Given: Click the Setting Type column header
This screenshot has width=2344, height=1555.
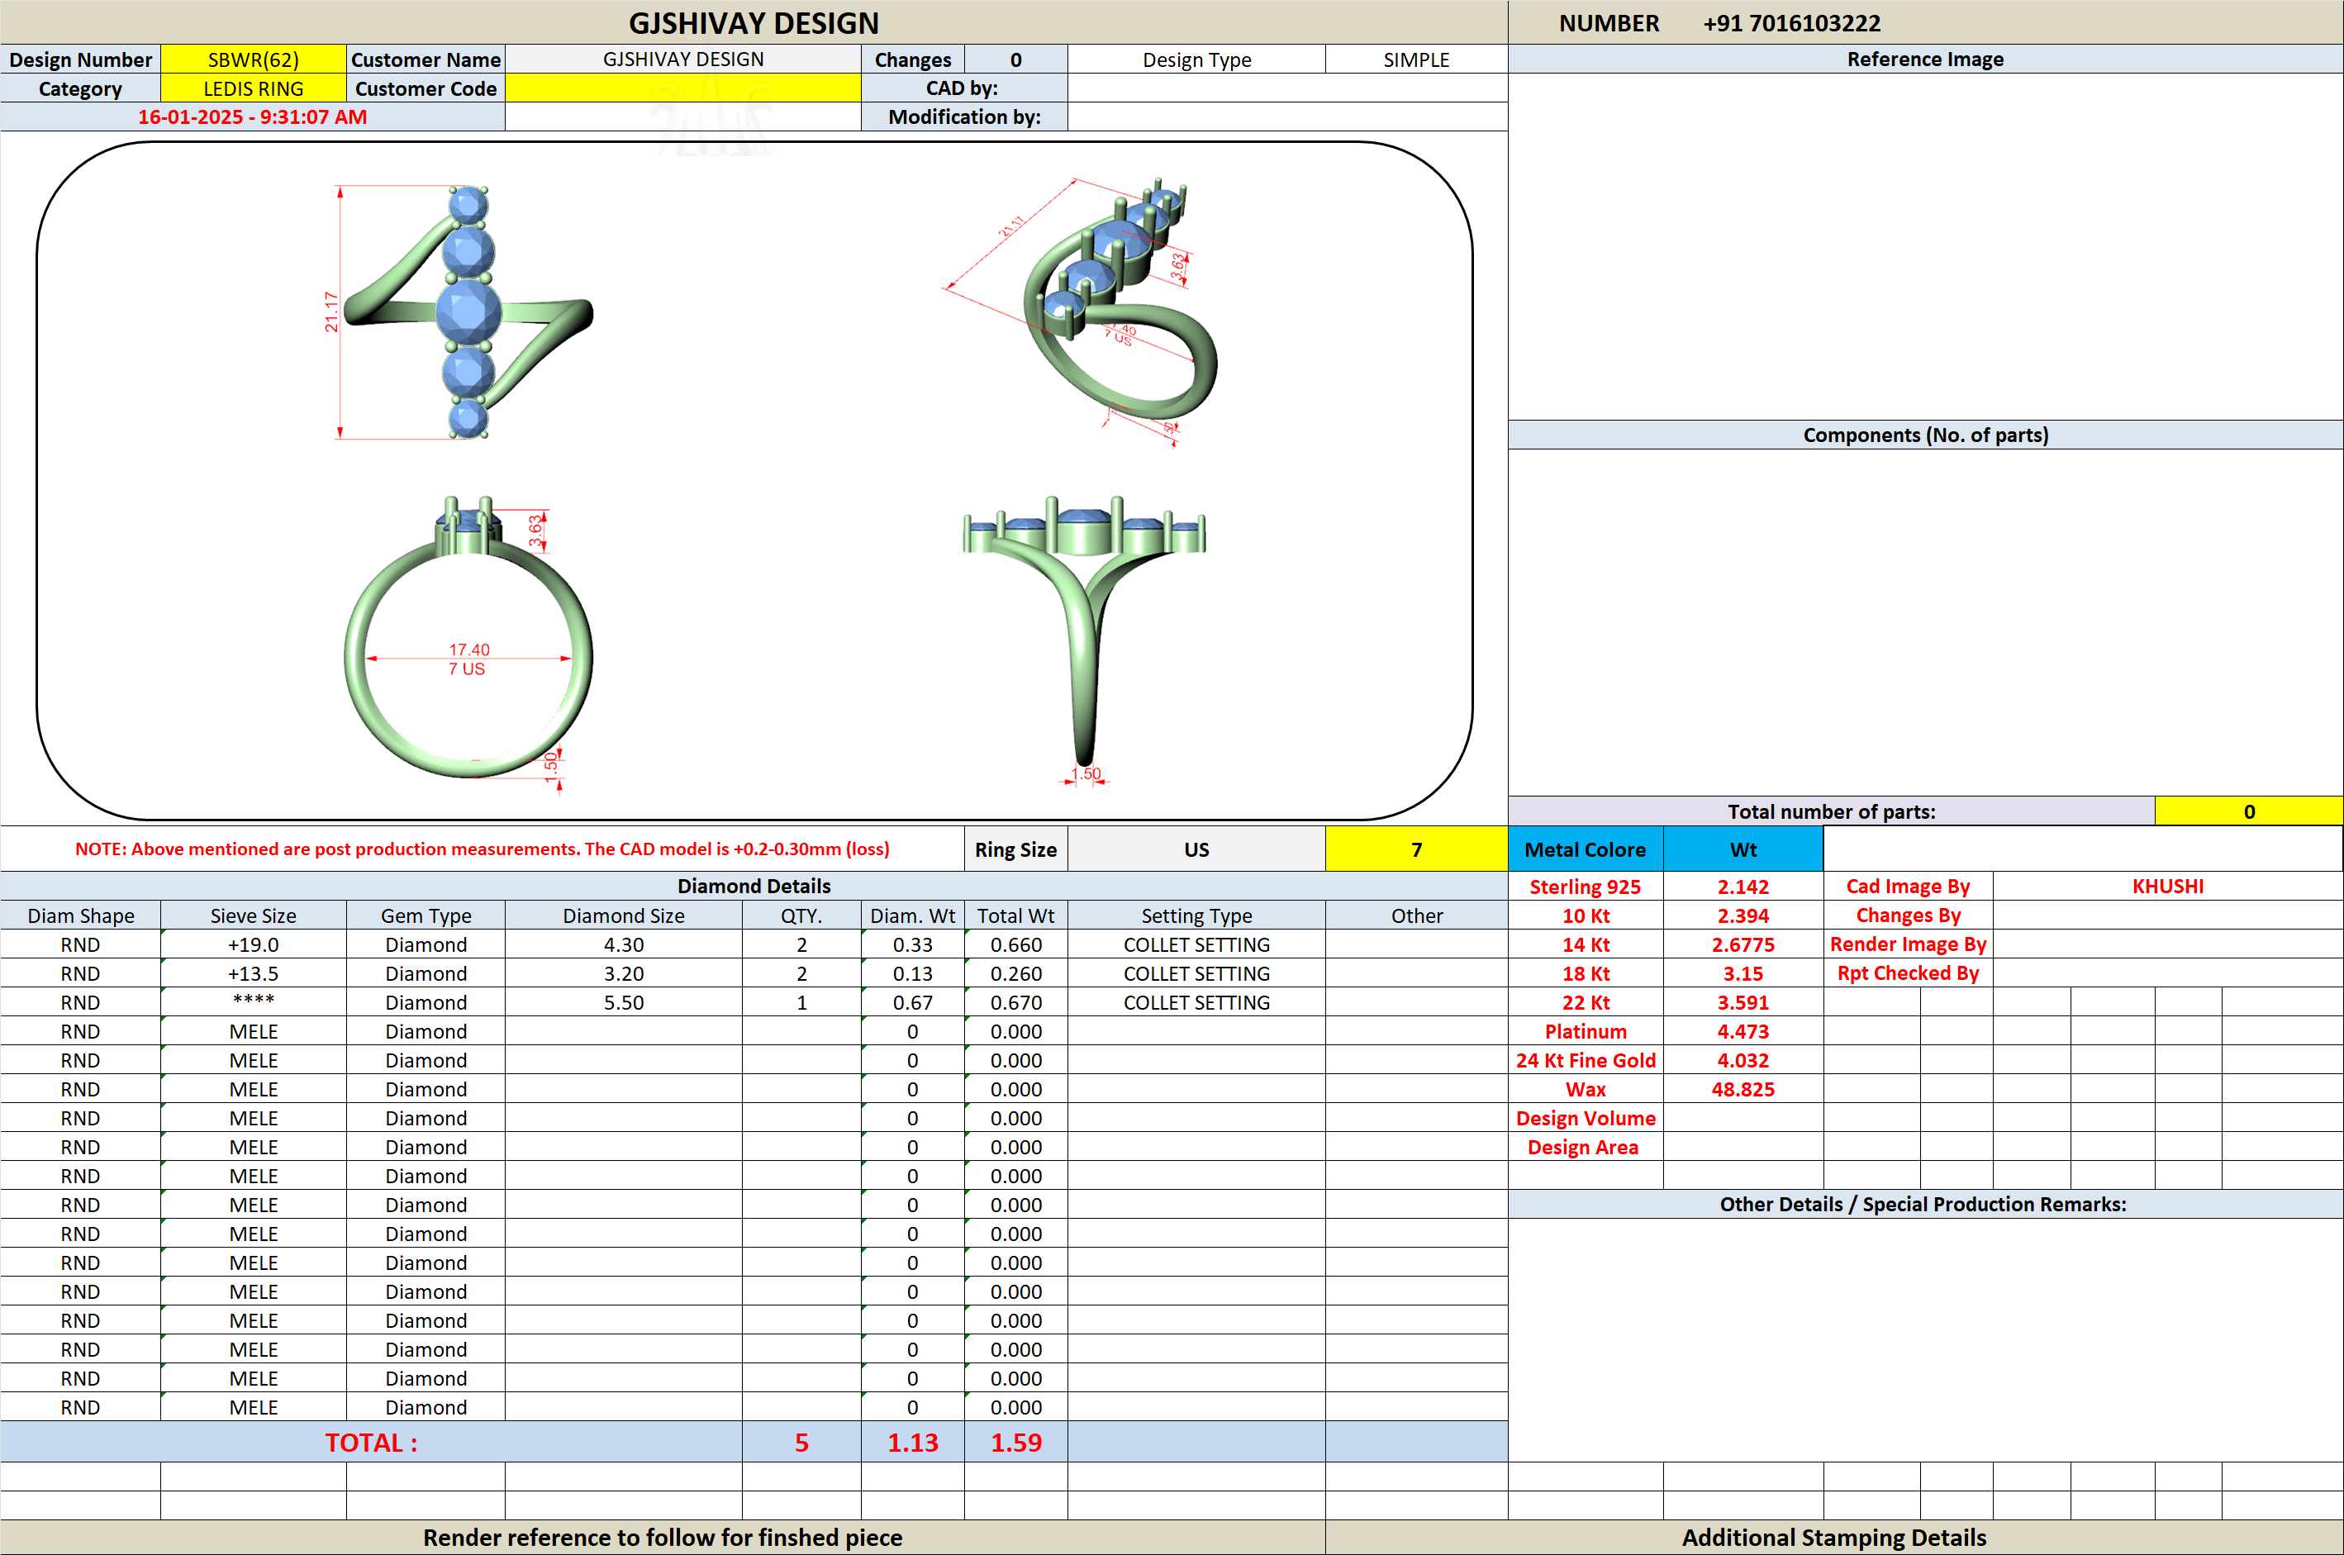Looking at the screenshot, I should pyautogui.click(x=1196, y=915).
